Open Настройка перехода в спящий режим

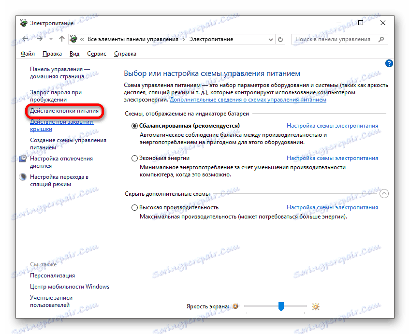click(x=59, y=181)
